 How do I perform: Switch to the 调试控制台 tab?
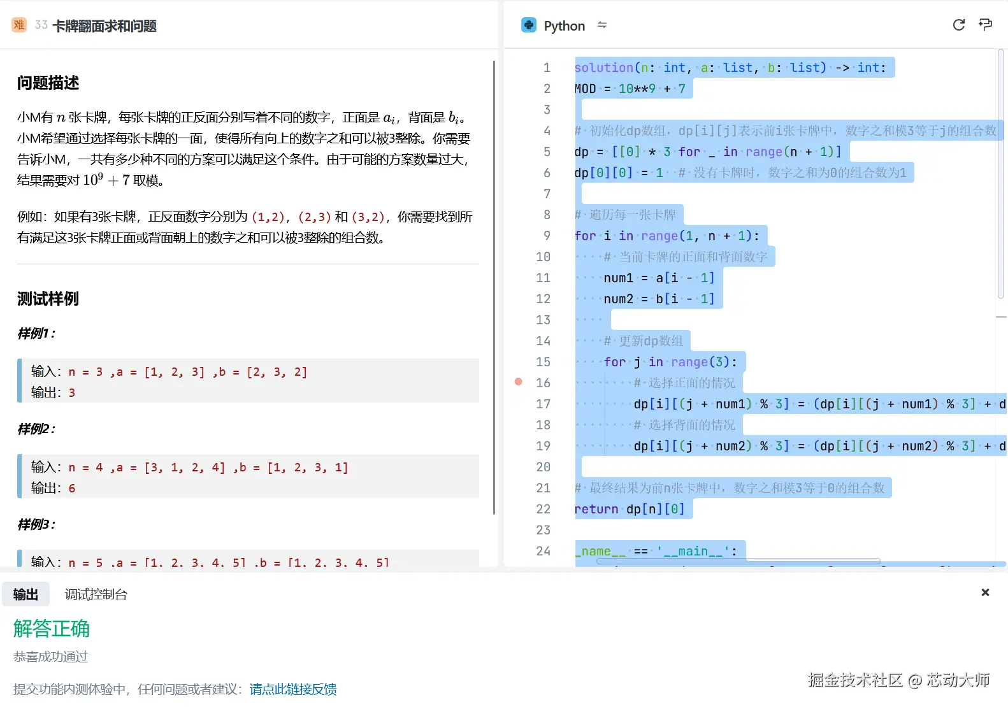[96, 594]
